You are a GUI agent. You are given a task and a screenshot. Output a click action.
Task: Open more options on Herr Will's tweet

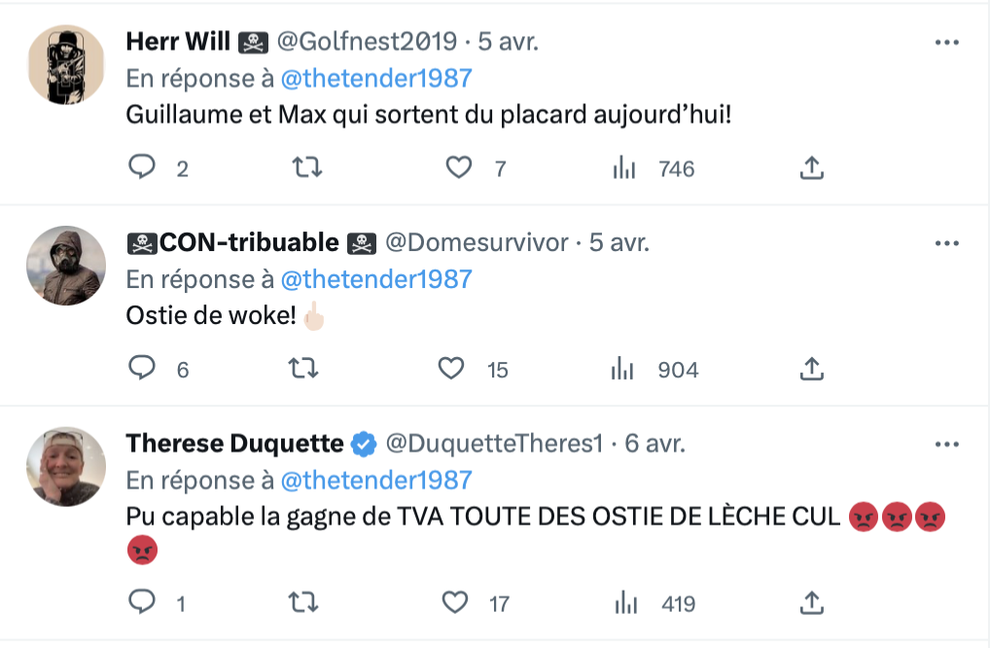pos(947,42)
